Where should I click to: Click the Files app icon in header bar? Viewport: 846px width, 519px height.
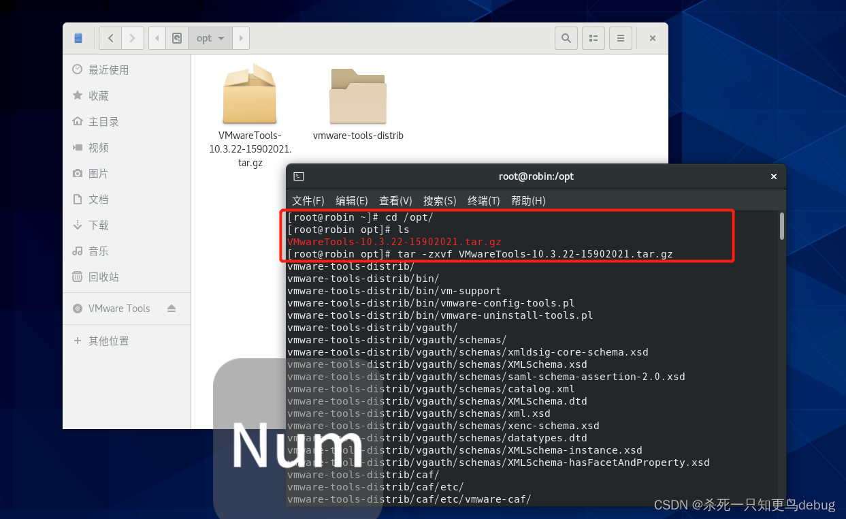(x=78, y=38)
